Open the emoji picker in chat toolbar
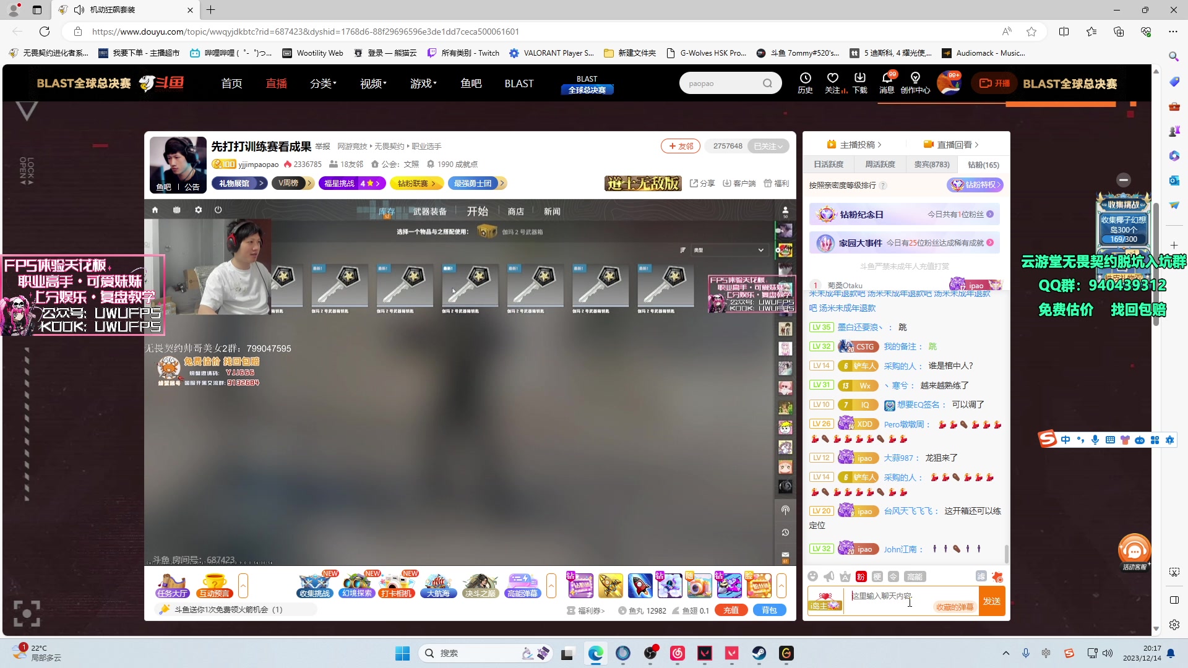The width and height of the screenshot is (1188, 668). [x=812, y=576]
